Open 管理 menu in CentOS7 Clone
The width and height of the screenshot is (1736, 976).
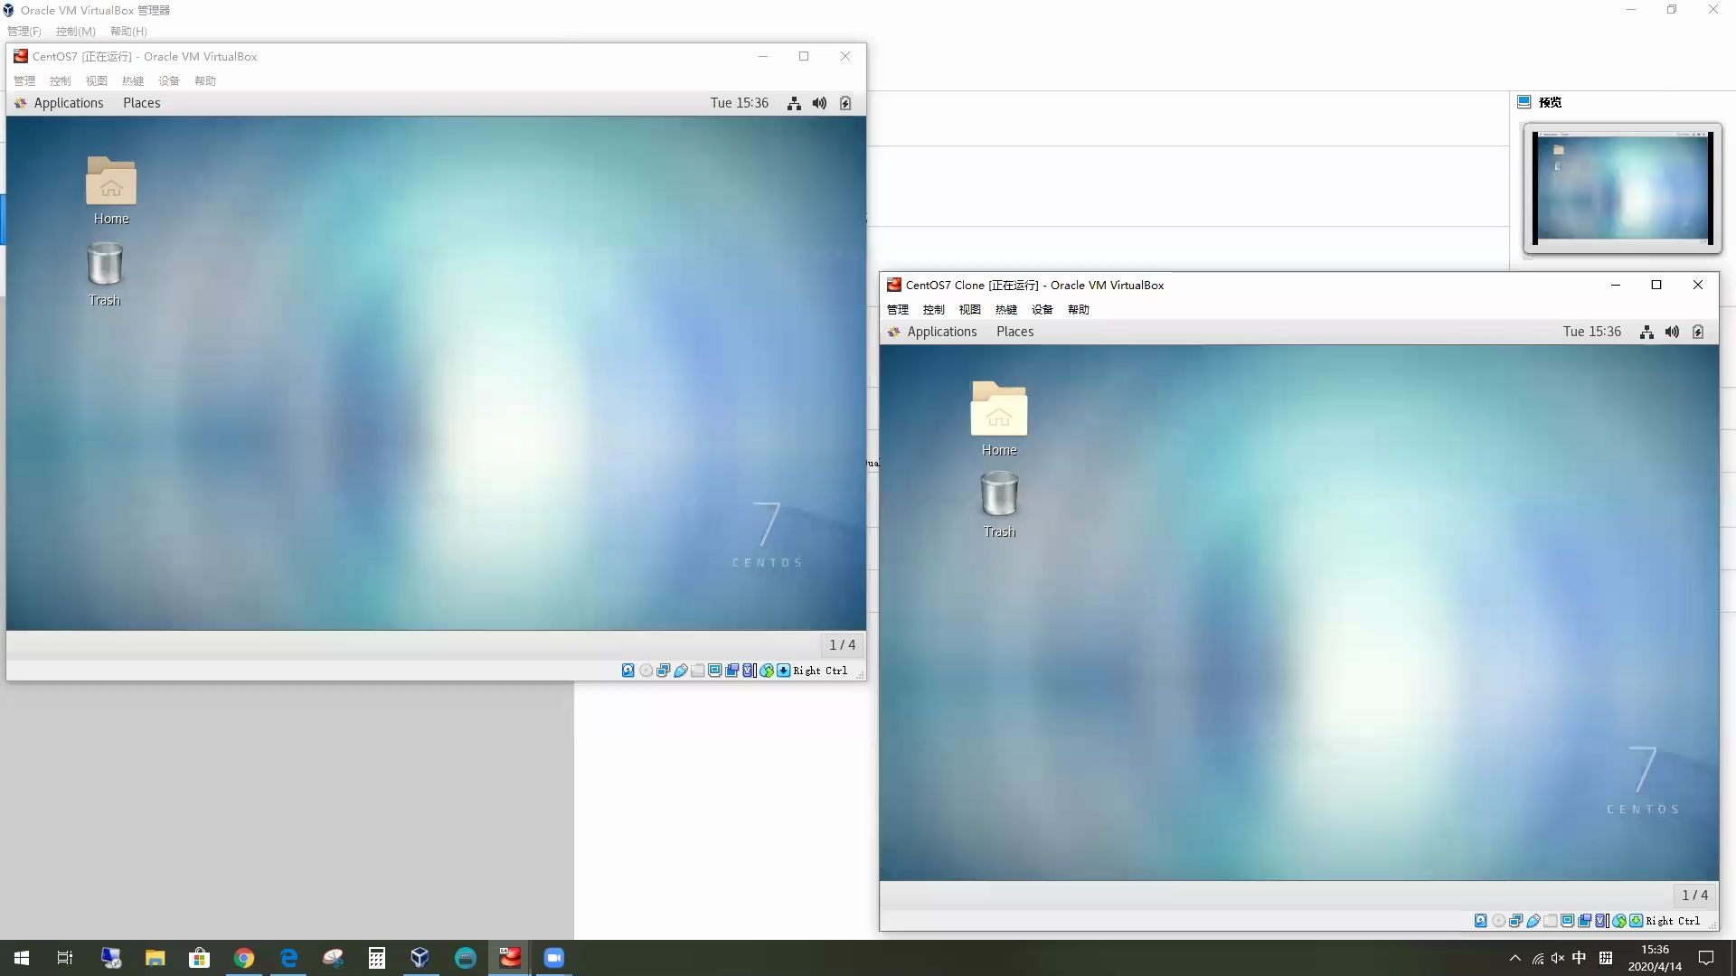tap(897, 309)
